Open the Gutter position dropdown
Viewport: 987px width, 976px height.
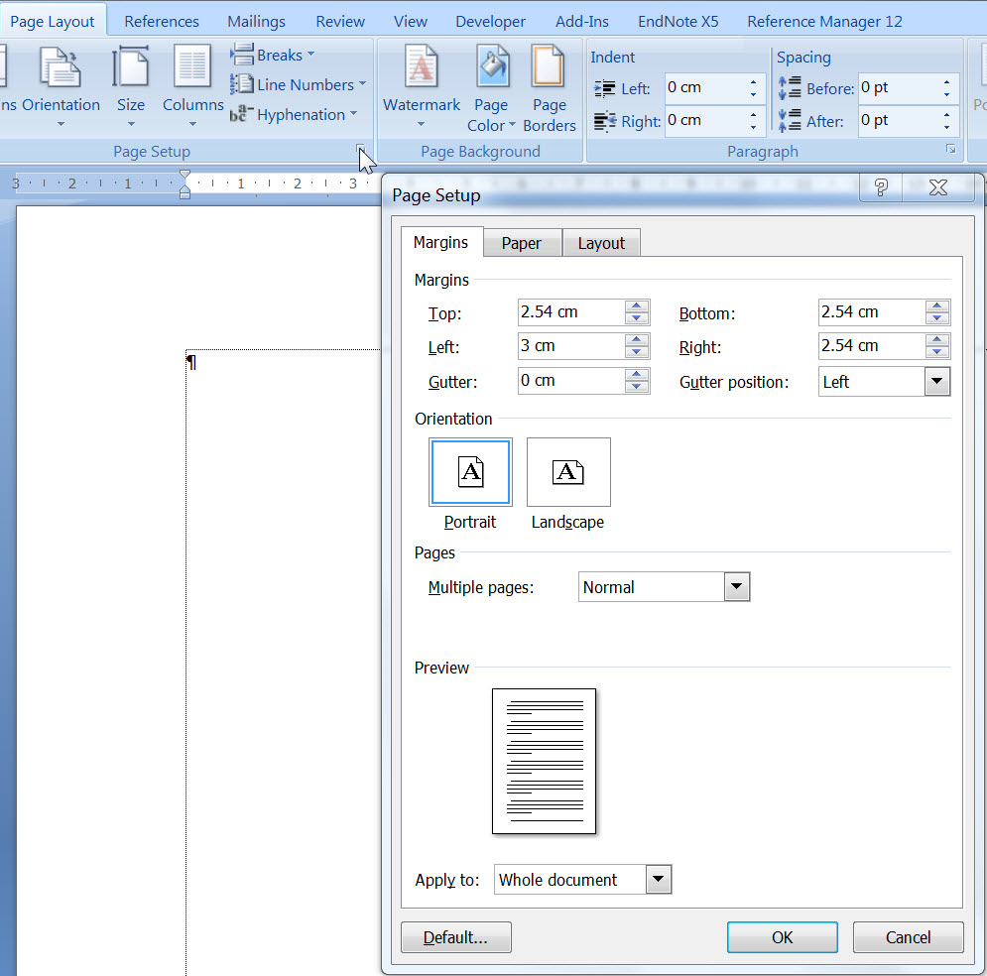tap(936, 381)
